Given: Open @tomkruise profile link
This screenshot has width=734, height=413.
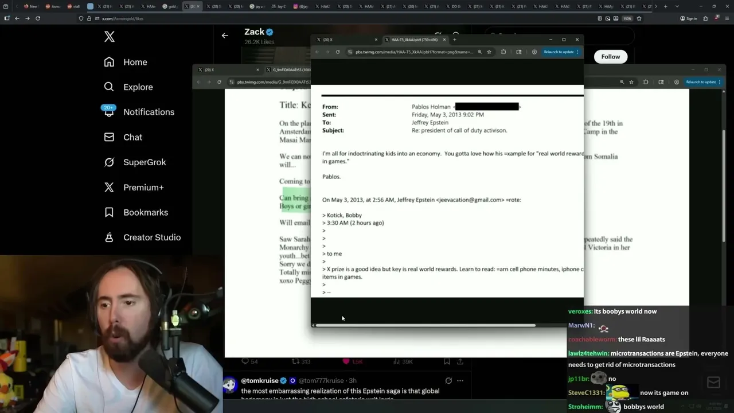Looking at the screenshot, I should click(x=260, y=380).
